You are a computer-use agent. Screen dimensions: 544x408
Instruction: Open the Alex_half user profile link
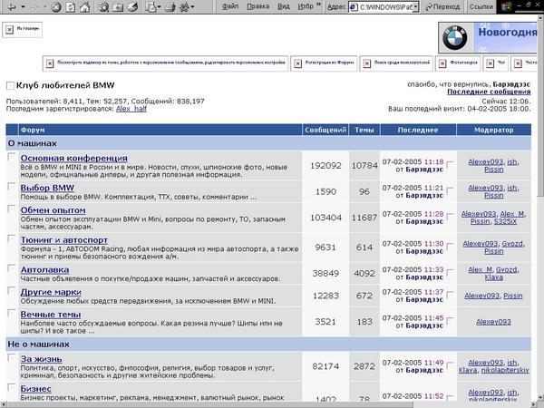[x=131, y=109]
